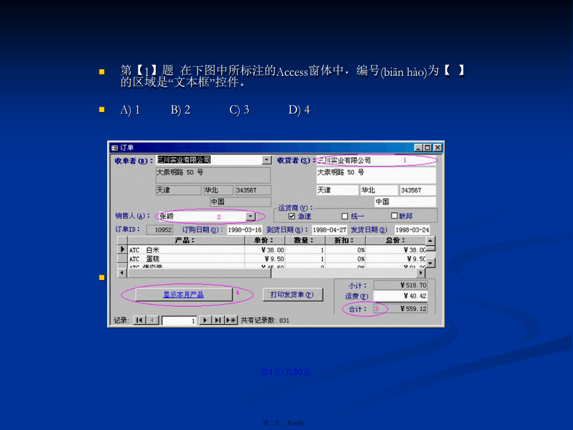Click the 收货者 company name field
The image size is (573, 430).
point(376,160)
